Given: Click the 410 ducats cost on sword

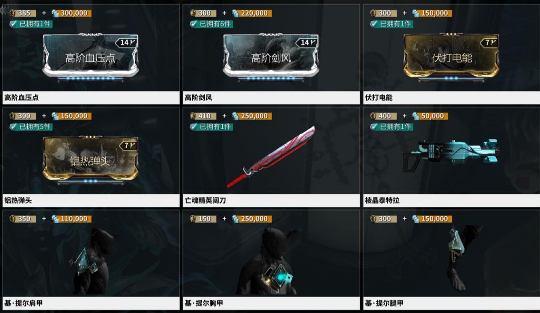Looking at the screenshot, I should tap(203, 116).
